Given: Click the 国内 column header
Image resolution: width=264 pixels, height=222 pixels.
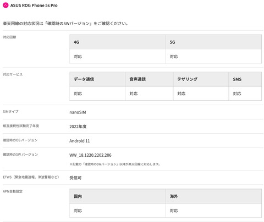Looking at the screenshot, I should 118,196.
